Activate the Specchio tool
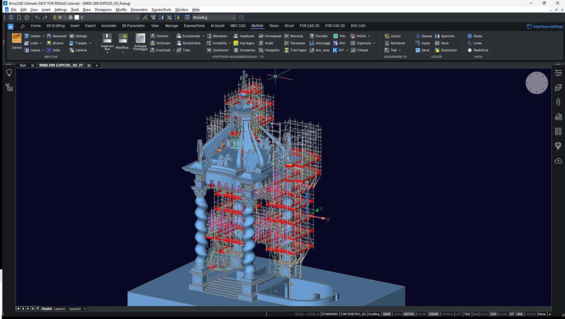Image resolution: width=565 pixels, height=319 pixels. (x=446, y=36)
